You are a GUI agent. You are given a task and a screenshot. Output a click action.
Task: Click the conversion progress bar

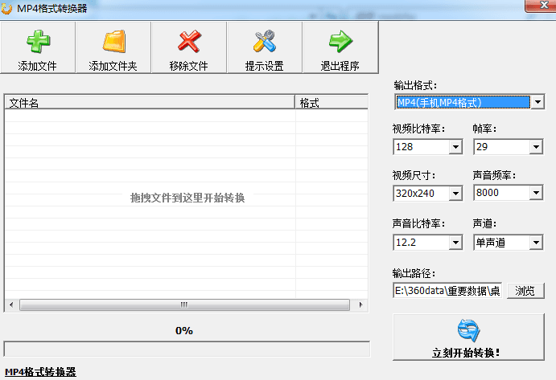tap(187, 349)
